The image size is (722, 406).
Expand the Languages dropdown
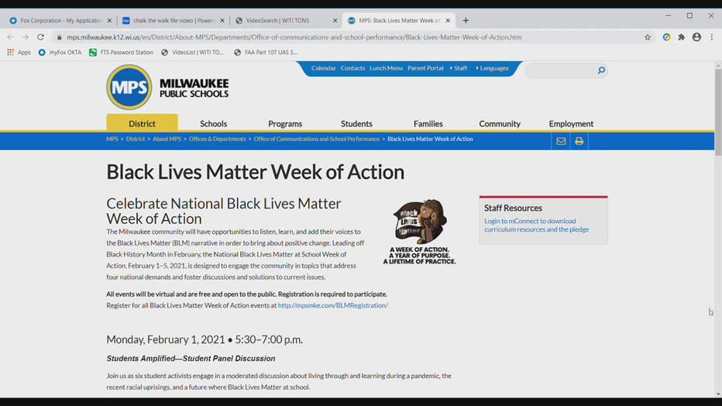(492, 68)
